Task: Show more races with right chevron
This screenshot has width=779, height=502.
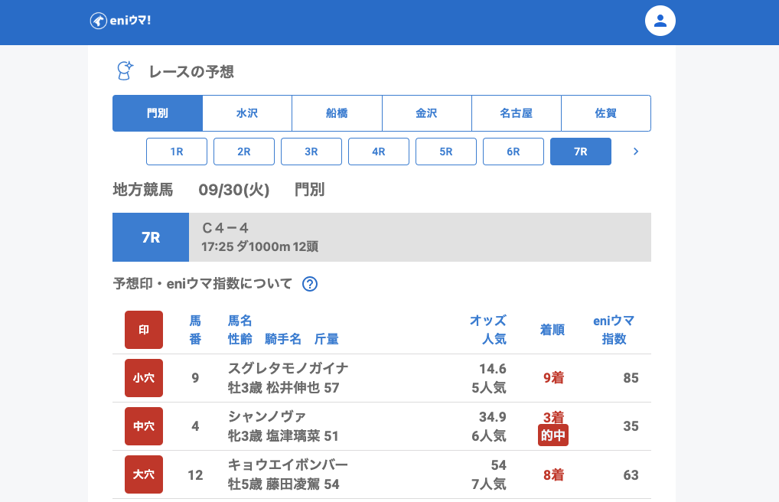Action: tap(635, 152)
